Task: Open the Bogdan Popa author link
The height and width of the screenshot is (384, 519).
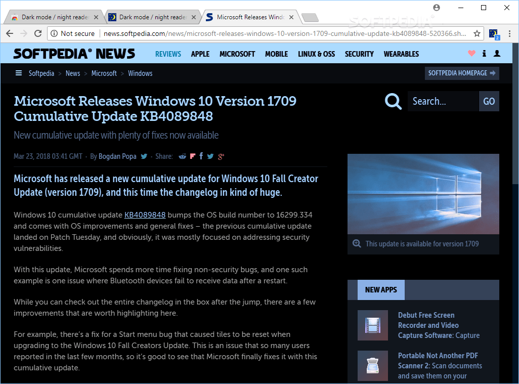Action: coord(117,156)
